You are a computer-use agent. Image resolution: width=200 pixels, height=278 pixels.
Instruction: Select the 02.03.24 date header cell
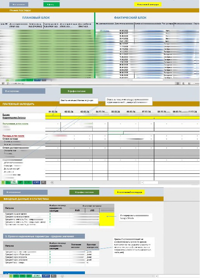click(x=69, y=112)
